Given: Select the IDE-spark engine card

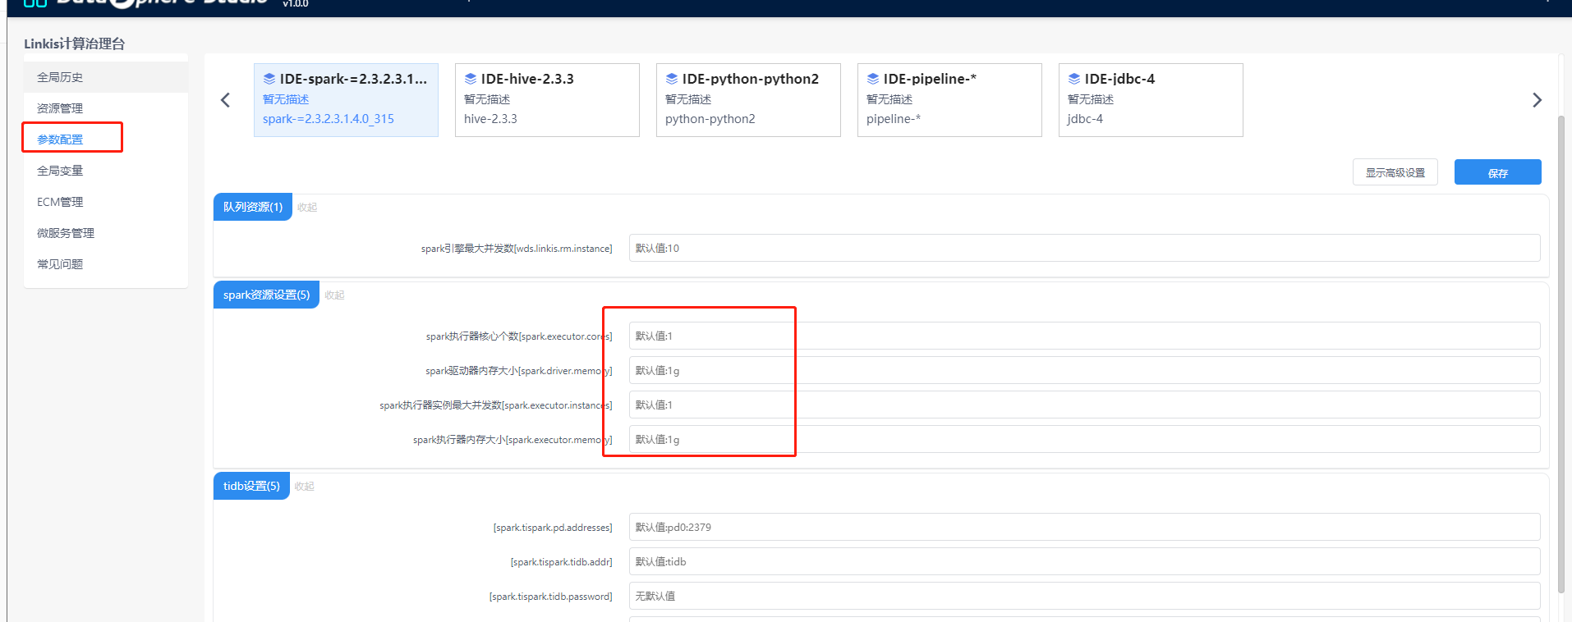Looking at the screenshot, I should [x=346, y=100].
